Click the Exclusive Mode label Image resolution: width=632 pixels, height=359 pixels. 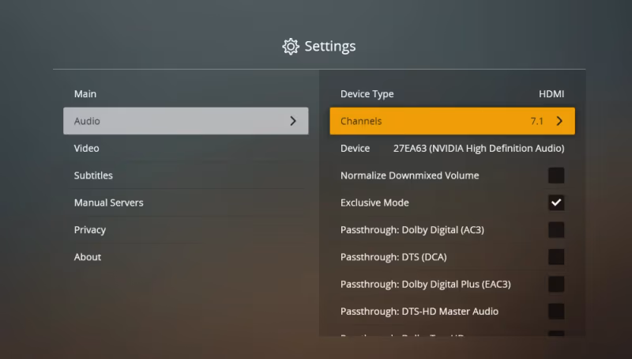374,202
